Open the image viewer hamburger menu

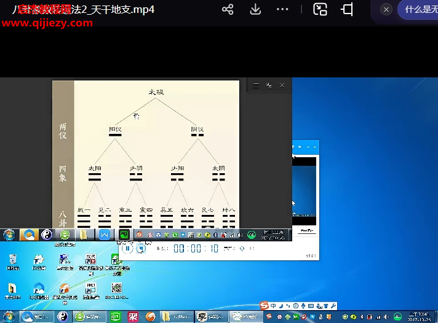coord(256,85)
